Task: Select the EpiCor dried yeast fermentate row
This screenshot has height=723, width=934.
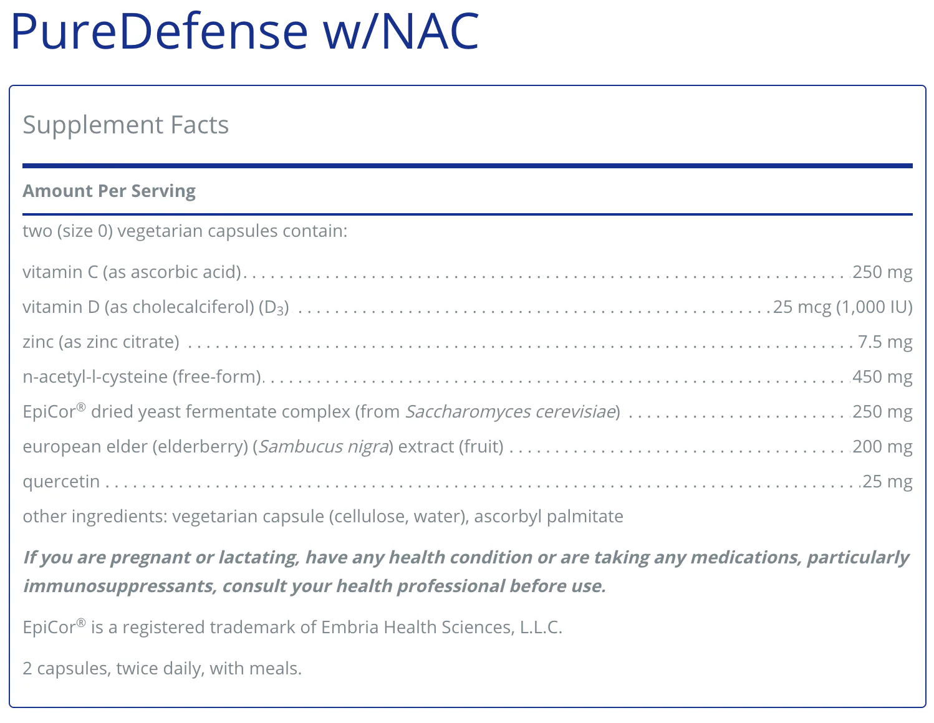Action: [x=468, y=412]
